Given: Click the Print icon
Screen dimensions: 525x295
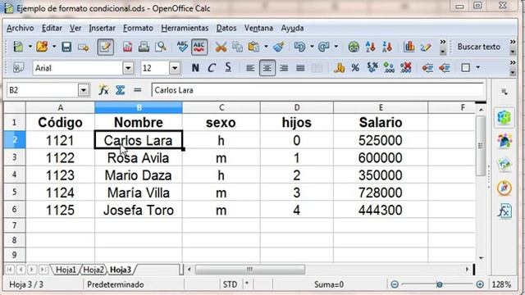Looking at the screenshot, I should tap(144, 47).
